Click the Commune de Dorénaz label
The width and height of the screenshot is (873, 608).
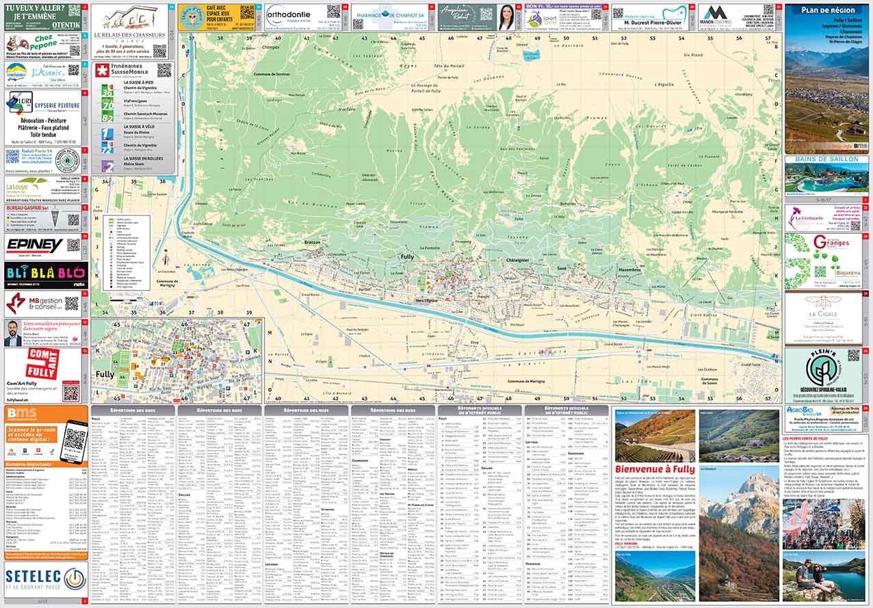pos(272,73)
